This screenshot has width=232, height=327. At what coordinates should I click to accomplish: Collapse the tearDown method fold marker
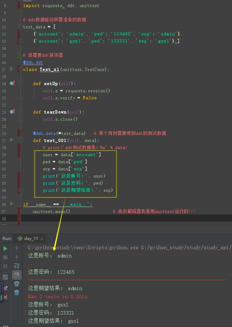pyautogui.click(x=21, y=112)
